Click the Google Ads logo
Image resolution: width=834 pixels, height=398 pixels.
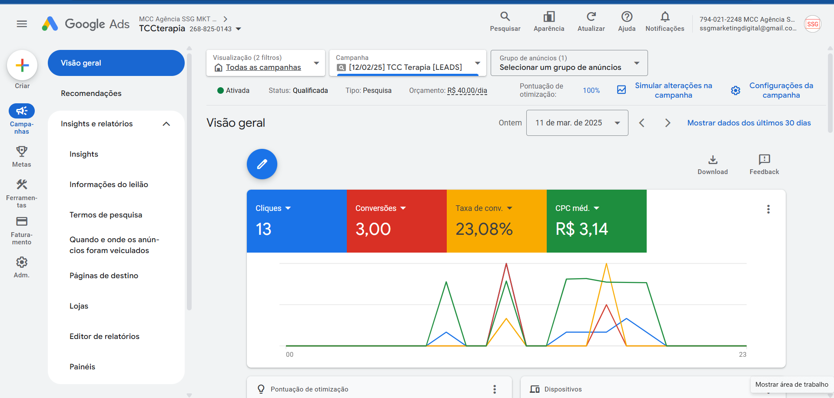[86, 24]
